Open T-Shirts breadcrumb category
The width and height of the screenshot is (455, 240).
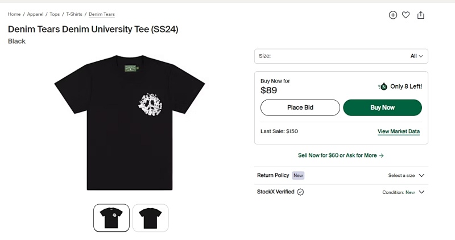click(74, 14)
